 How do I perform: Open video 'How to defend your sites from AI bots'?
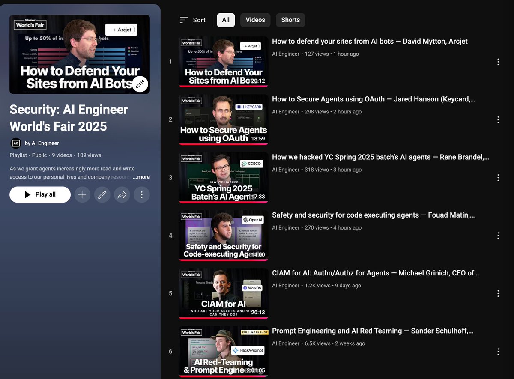tap(370, 42)
